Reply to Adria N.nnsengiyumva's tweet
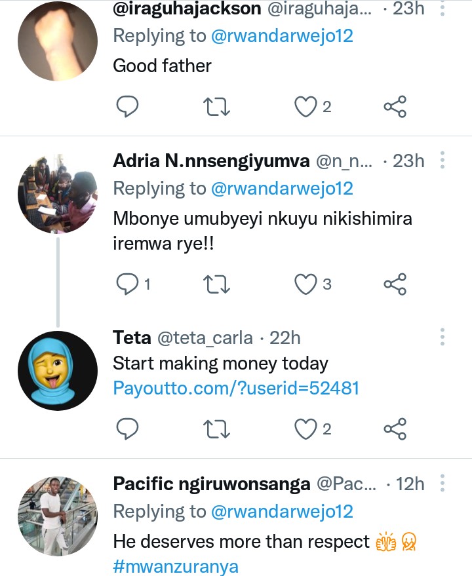 tap(127, 284)
